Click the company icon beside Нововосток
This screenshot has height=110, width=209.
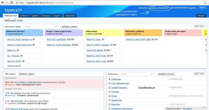point(109,100)
